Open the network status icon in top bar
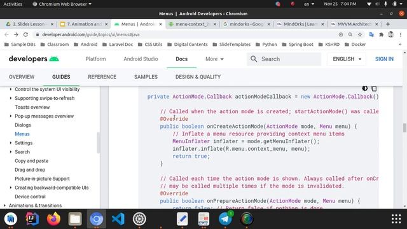Screen dimensions: 407x229 (369, 4)
